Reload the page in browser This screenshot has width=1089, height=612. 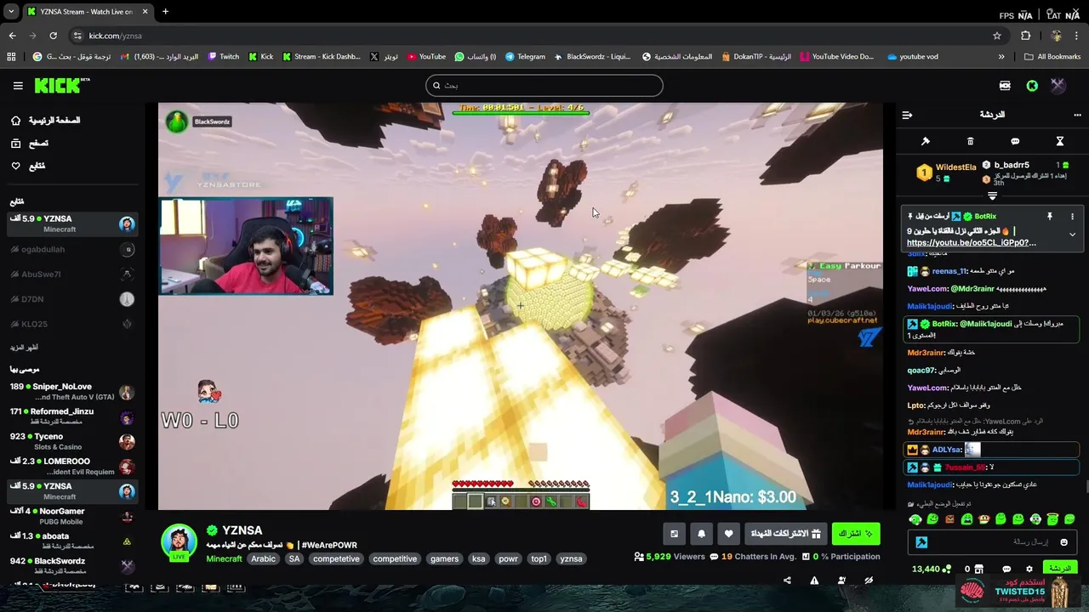(53, 36)
